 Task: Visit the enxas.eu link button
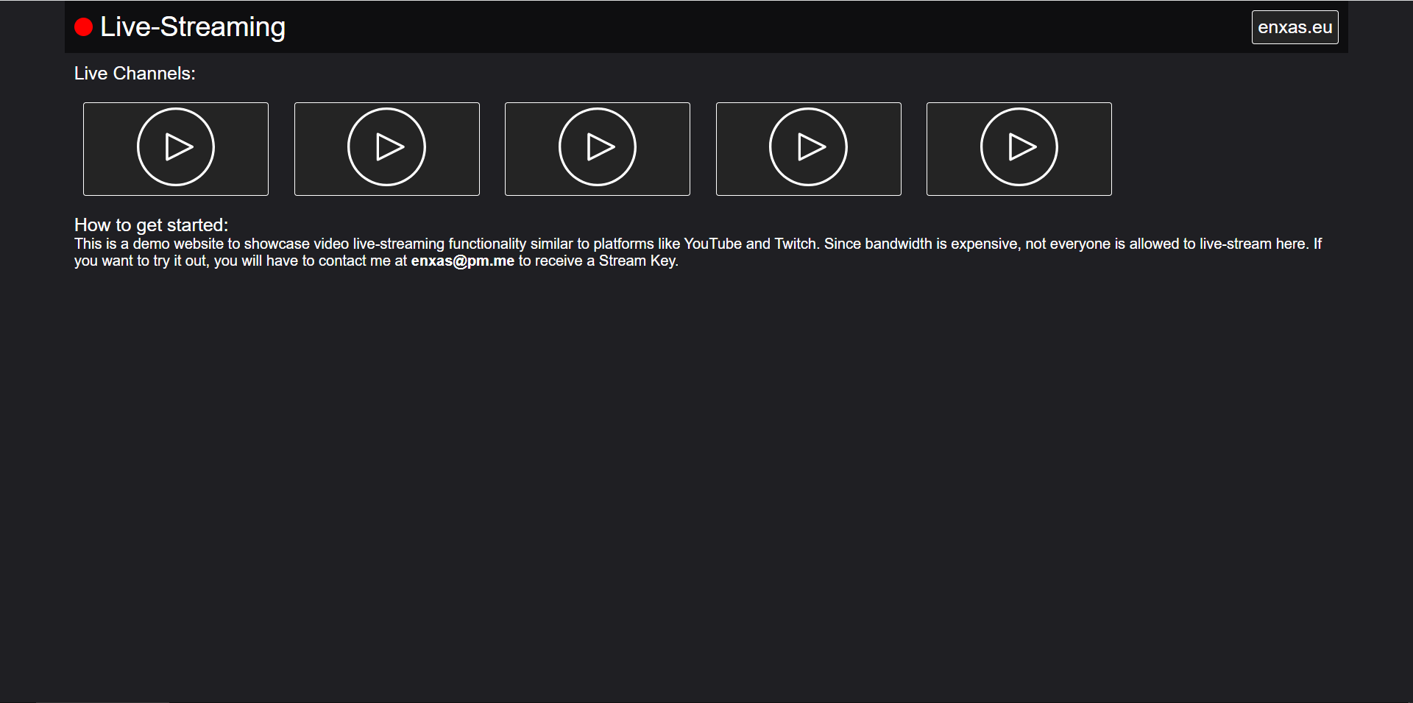tap(1295, 27)
